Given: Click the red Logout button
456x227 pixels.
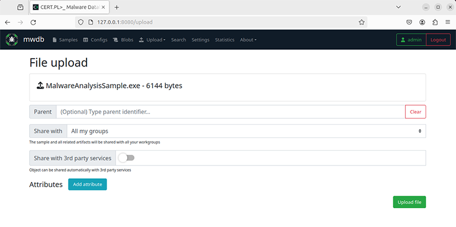Looking at the screenshot, I should pyautogui.click(x=438, y=40).
